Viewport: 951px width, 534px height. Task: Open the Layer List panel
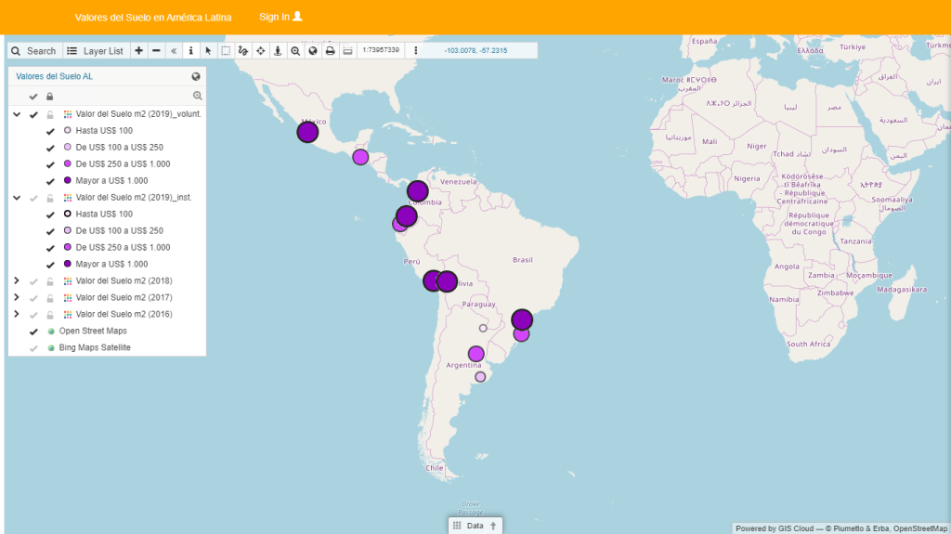point(95,51)
